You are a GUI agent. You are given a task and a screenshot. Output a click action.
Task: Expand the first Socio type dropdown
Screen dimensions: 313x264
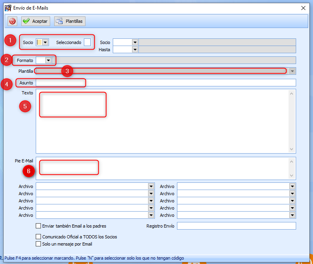point(45,42)
